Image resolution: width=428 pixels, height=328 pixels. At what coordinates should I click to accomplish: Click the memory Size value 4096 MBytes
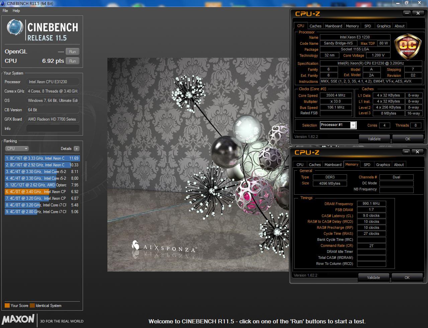click(330, 183)
